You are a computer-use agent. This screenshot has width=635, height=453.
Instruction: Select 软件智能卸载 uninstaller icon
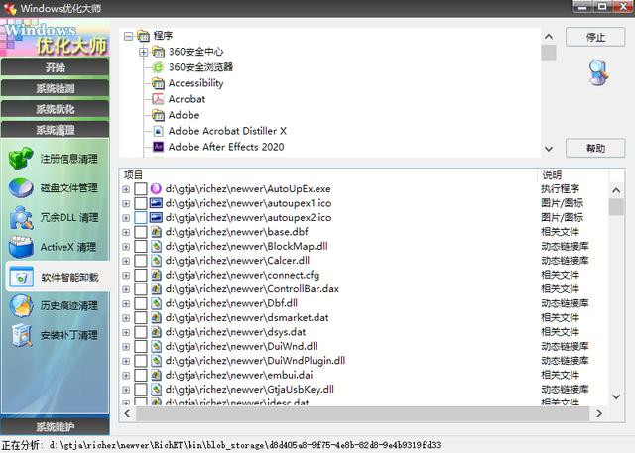pyautogui.click(x=21, y=278)
